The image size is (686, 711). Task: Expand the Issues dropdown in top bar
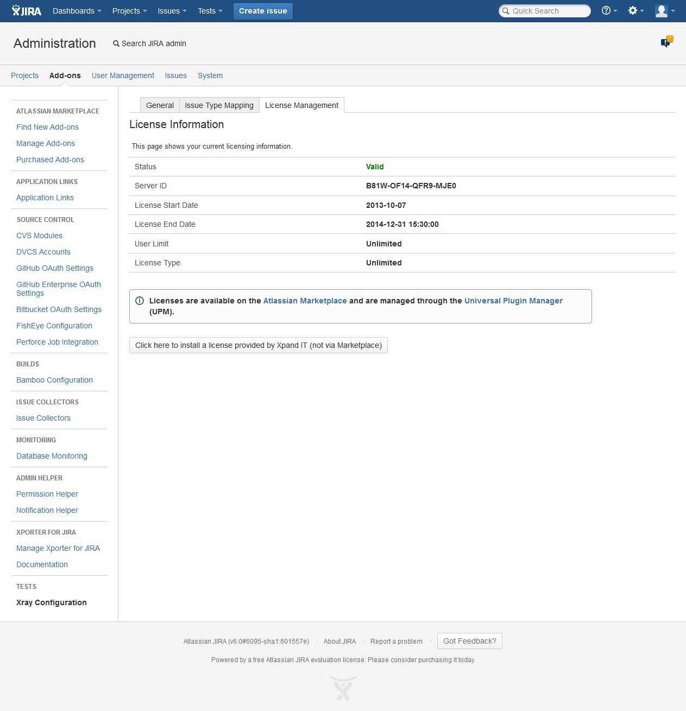[x=172, y=11]
